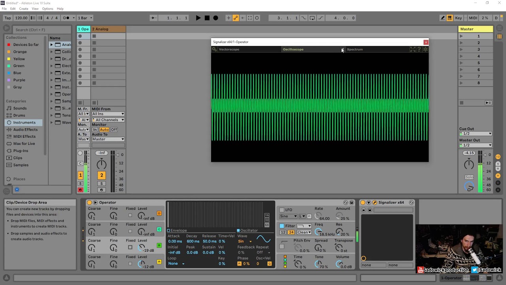Launch Master scene 1
This screenshot has width=506, height=285.
tap(461, 36)
